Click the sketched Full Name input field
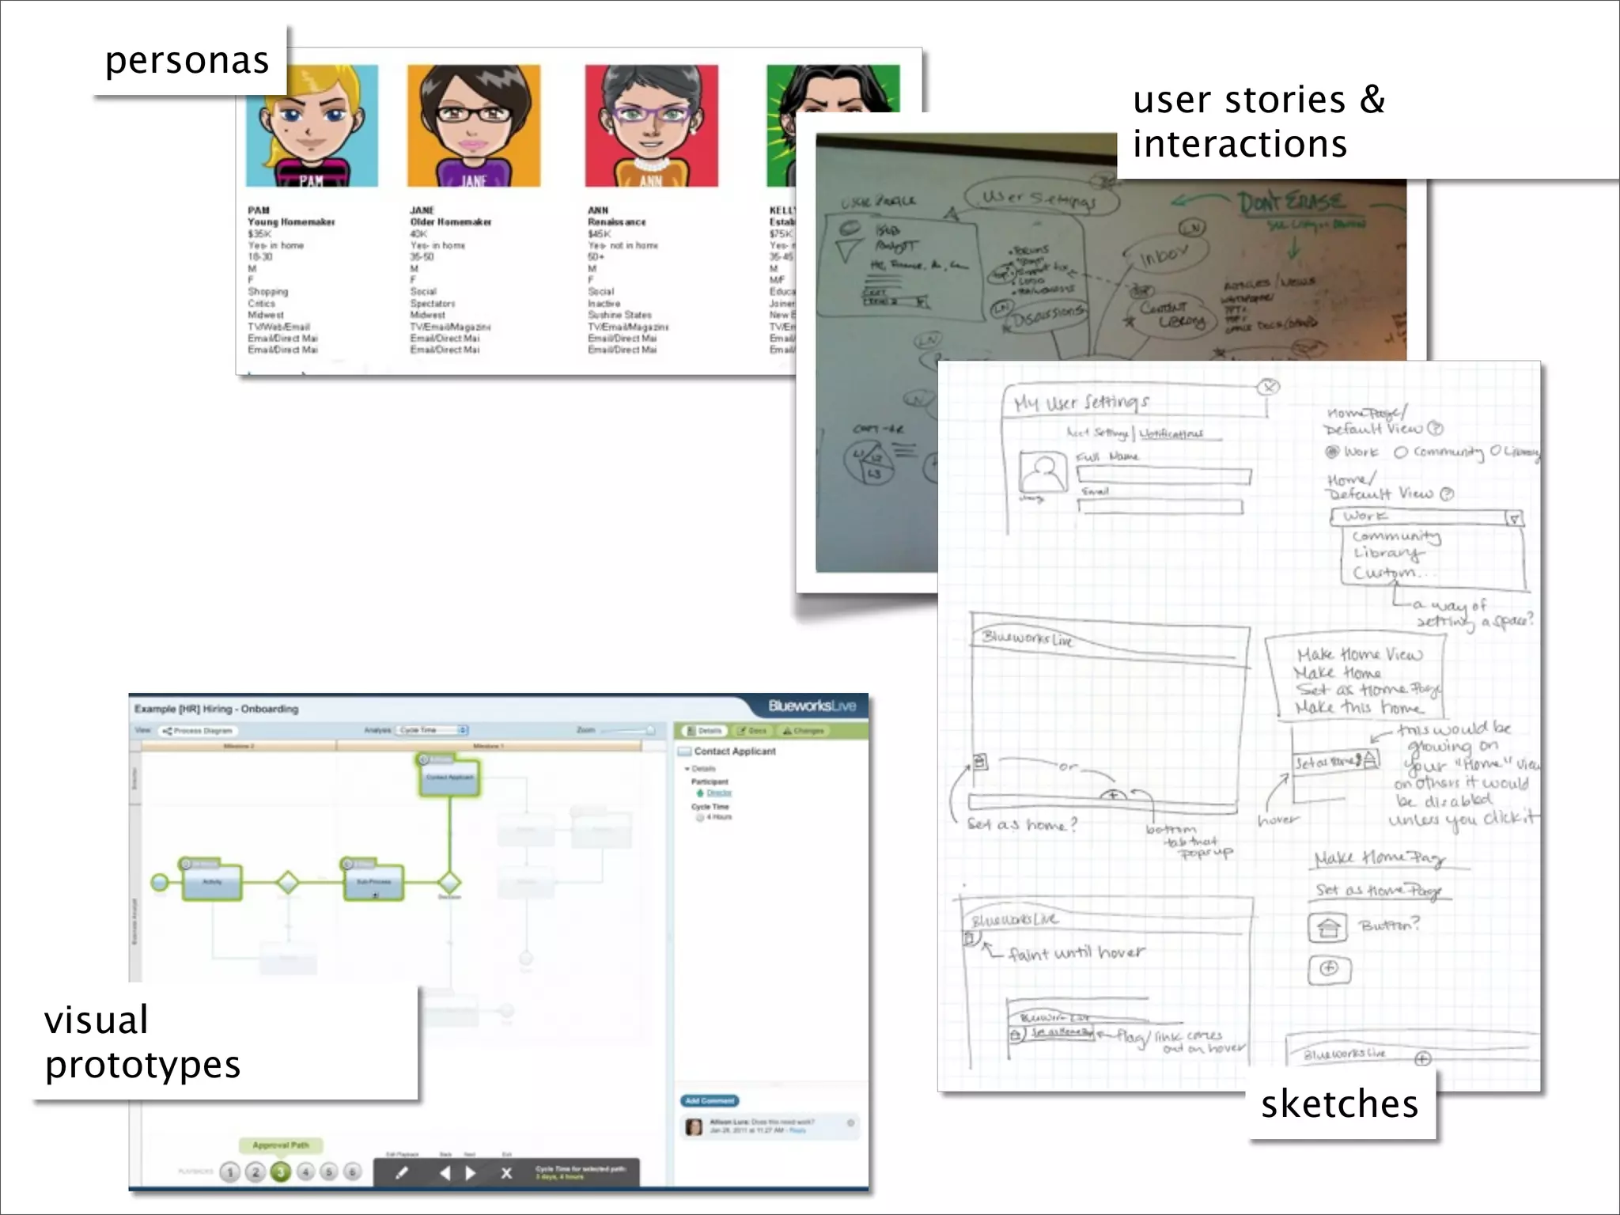1620x1215 pixels. click(x=1164, y=475)
